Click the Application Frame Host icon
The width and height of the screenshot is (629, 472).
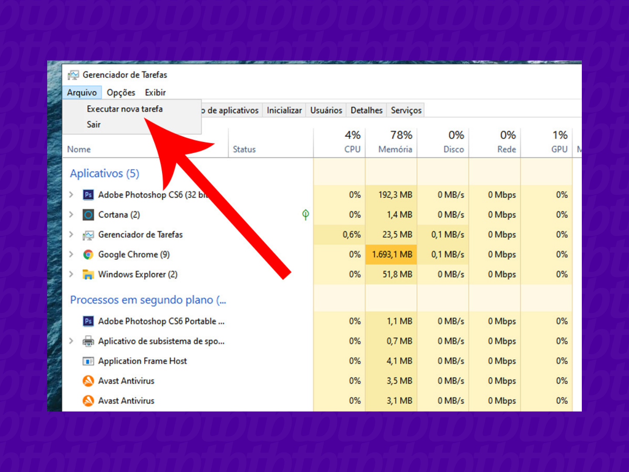88,361
